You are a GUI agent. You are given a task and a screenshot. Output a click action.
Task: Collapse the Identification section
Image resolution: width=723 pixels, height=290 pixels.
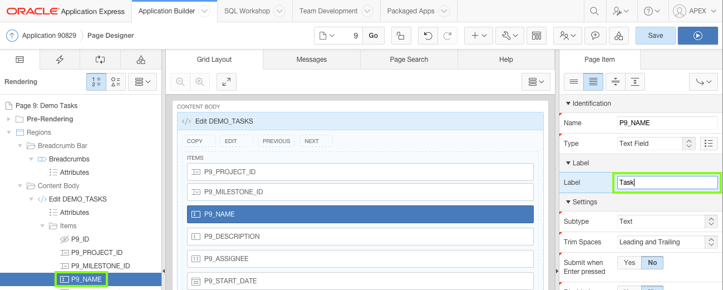point(568,104)
